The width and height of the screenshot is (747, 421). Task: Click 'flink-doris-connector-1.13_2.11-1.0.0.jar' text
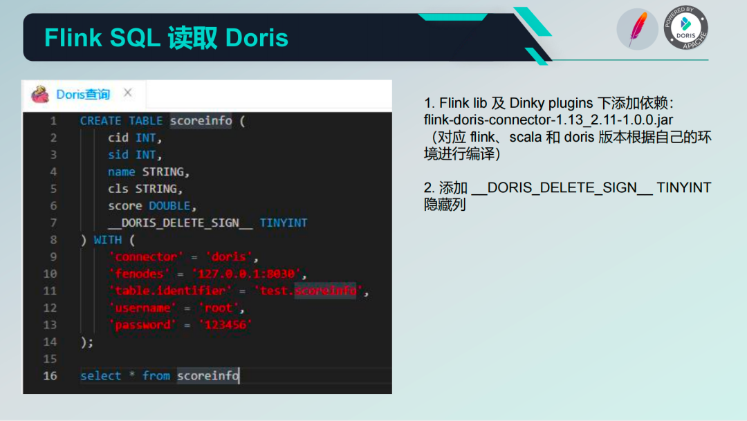click(548, 120)
